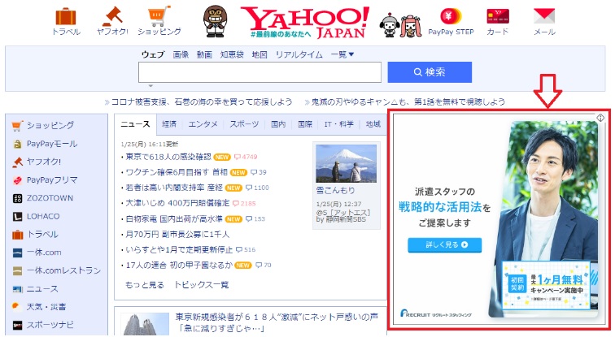Screen dimensions: 615x337
Task: Open the building thumbnail beside 東京新規感染者 article
Action: pos(145,324)
